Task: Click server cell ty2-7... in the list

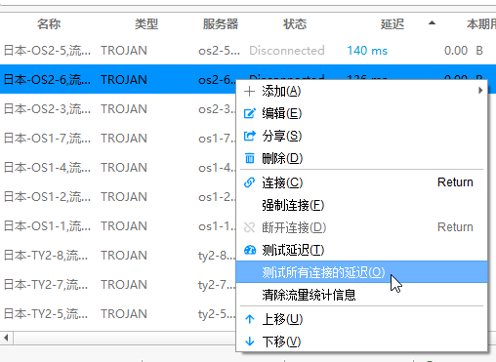Action: point(217,285)
